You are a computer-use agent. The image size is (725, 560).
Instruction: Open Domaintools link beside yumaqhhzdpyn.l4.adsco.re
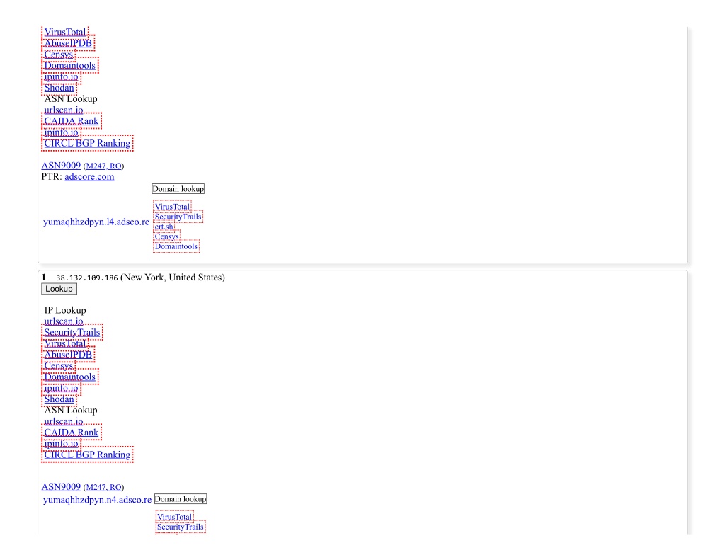pos(176,246)
